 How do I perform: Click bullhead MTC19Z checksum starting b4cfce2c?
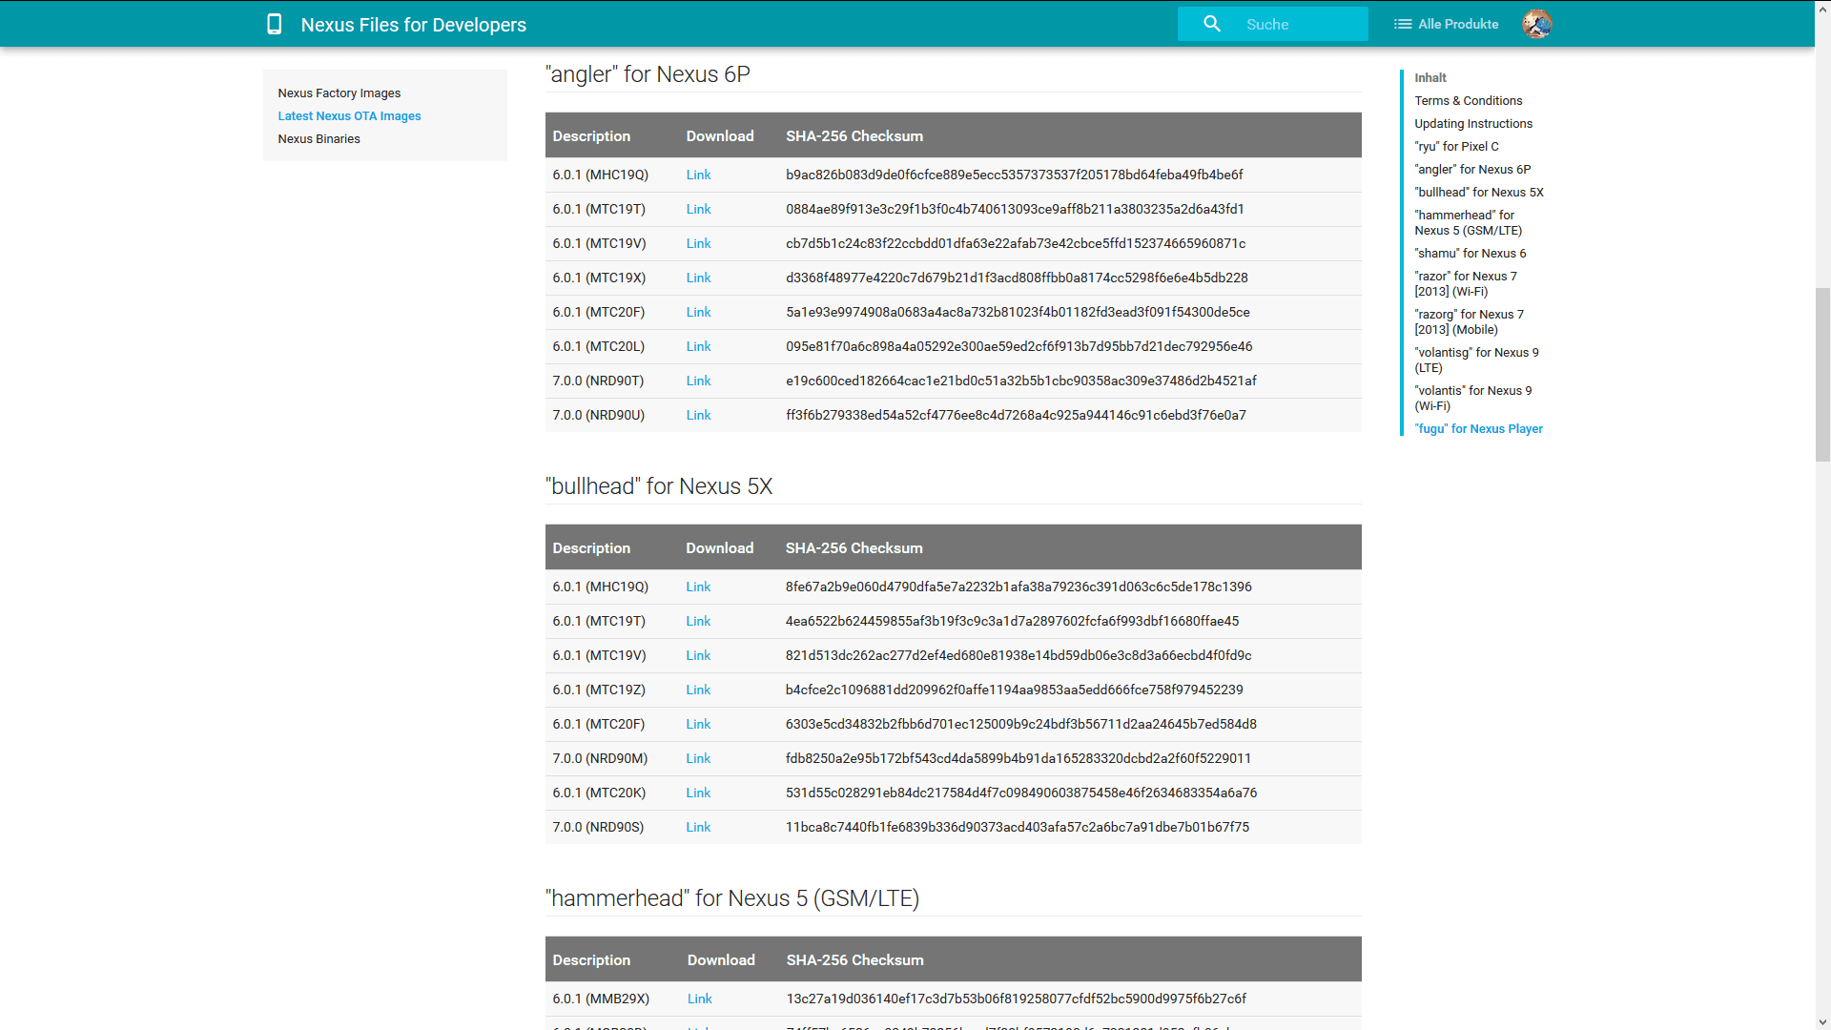1014,690
